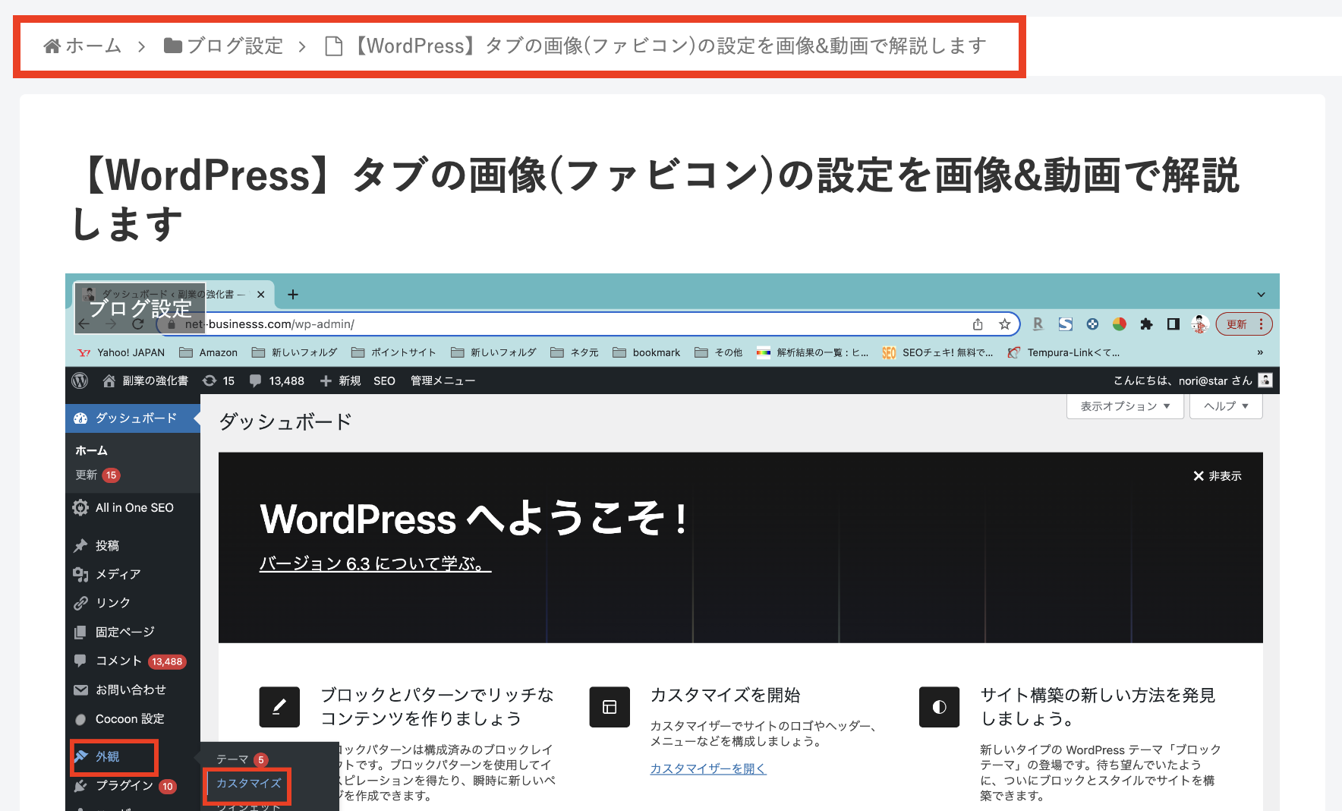Dismiss welcome panel with 非表示
The width and height of the screenshot is (1342, 811).
1218,476
